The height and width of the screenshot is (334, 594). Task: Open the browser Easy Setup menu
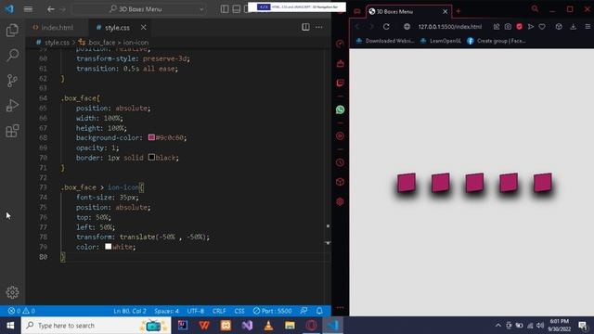coord(588,27)
